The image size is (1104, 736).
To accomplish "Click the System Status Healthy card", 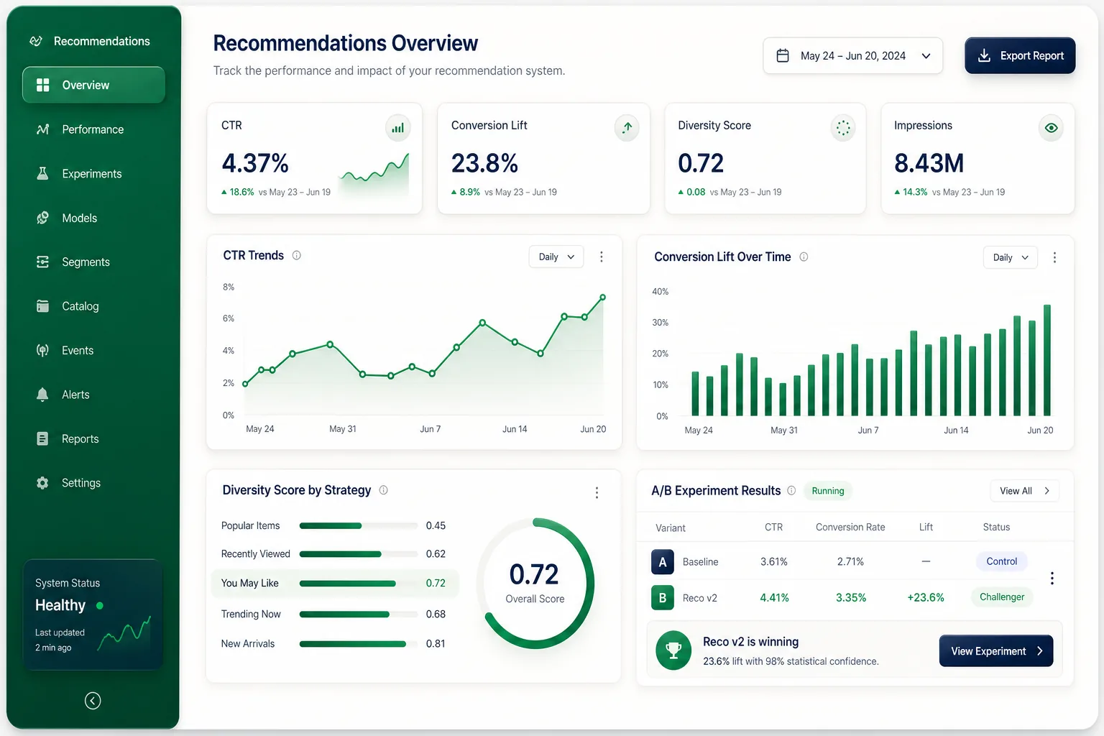I will 93,615.
